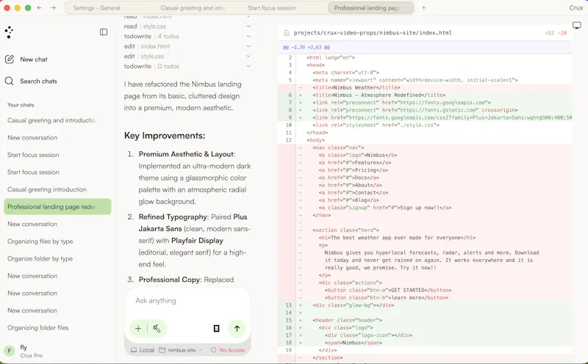Expand the 'edit : index.html' step
Viewport: 588px width, 364px height.
point(187,46)
